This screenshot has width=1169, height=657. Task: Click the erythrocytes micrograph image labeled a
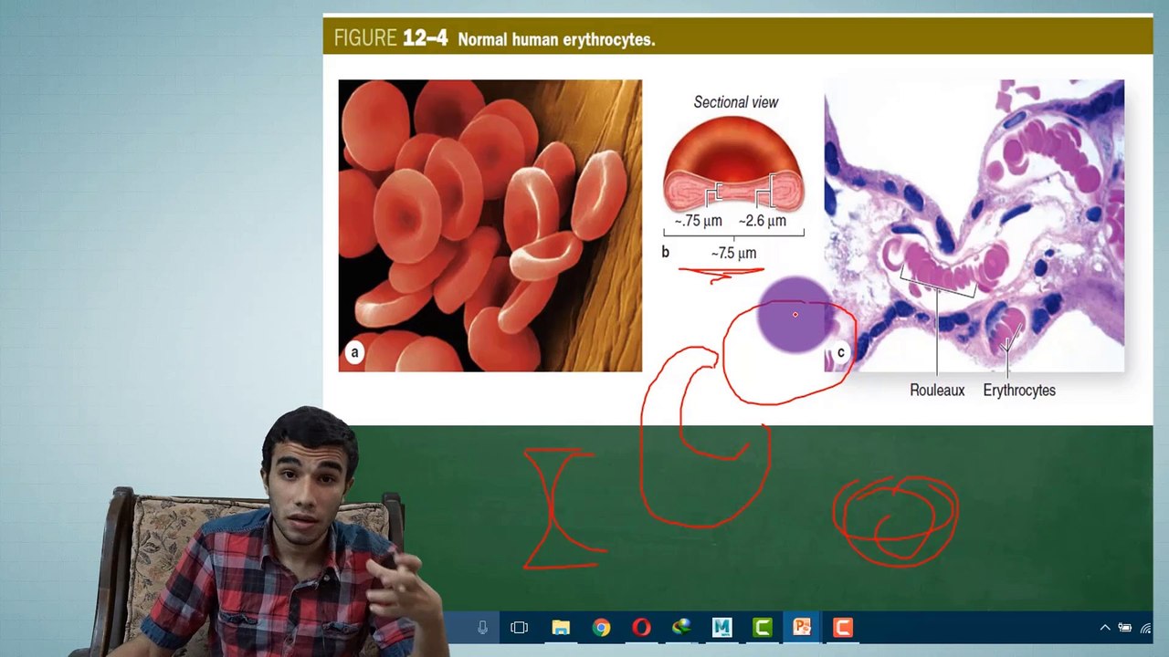click(490, 225)
